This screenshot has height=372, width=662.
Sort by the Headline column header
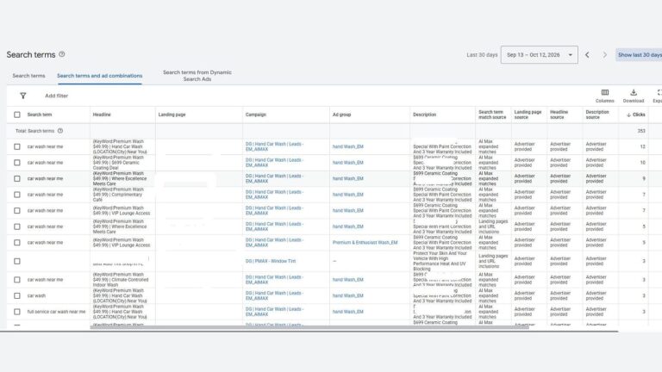102,115
